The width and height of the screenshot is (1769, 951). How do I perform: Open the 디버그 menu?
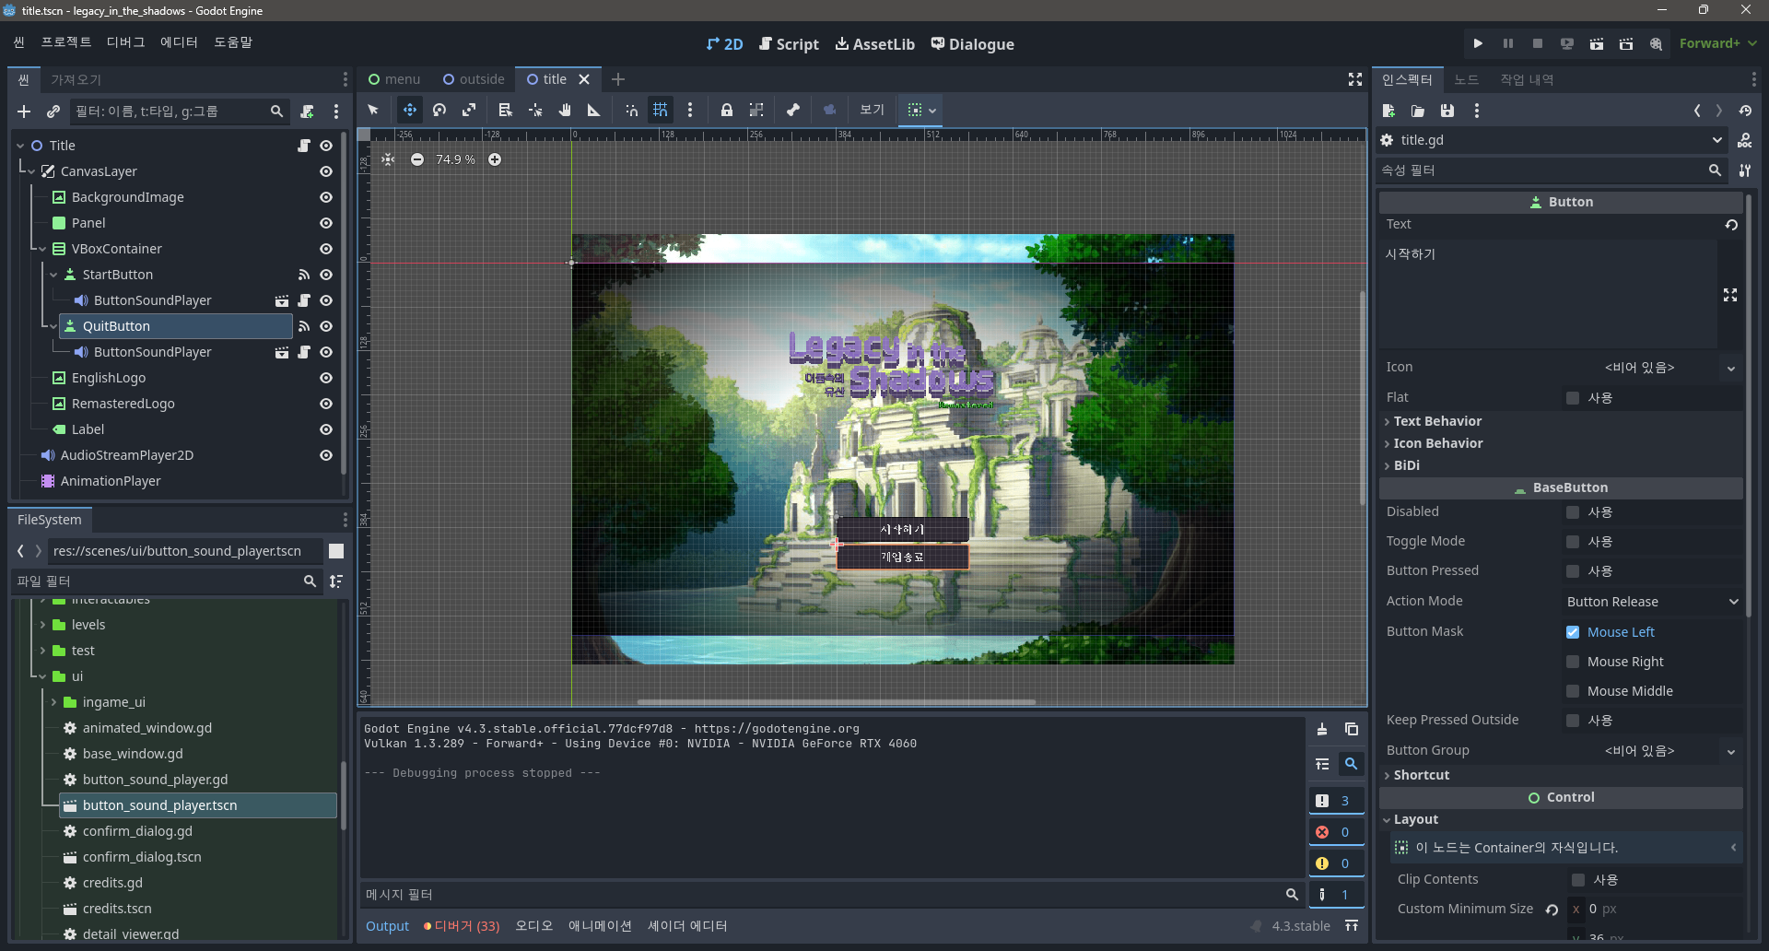coord(126,42)
